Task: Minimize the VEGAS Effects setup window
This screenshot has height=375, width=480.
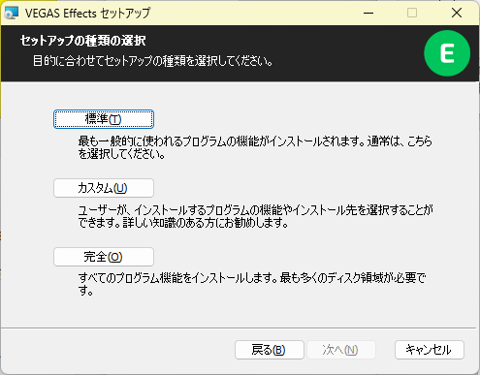Action: point(368,14)
